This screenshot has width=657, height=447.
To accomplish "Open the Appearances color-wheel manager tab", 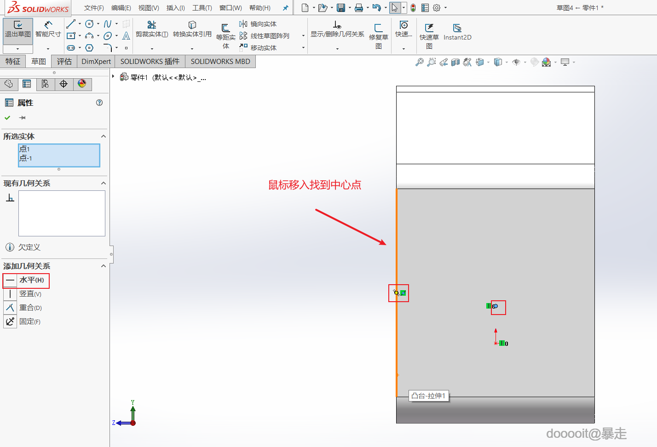I will (x=82, y=84).
